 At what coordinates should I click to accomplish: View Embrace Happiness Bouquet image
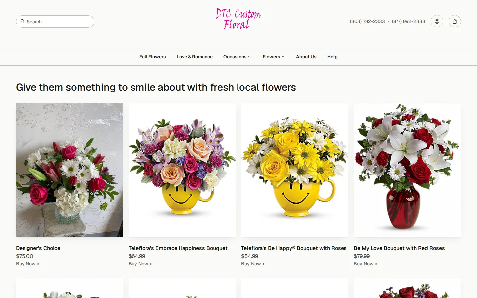(182, 170)
